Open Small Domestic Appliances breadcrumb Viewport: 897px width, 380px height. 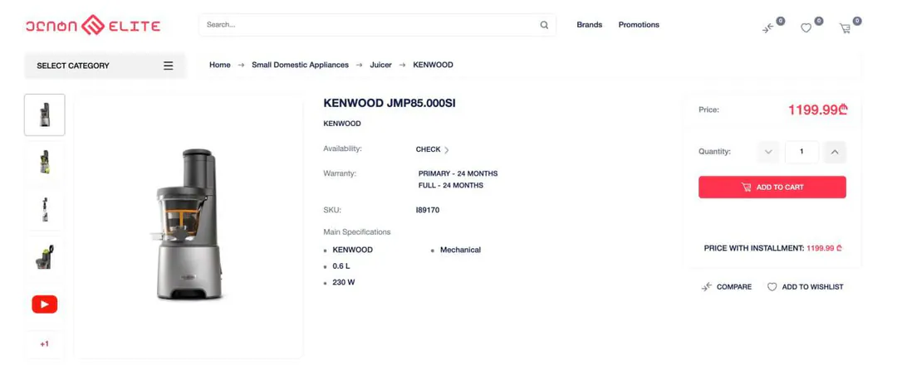click(301, 66)
